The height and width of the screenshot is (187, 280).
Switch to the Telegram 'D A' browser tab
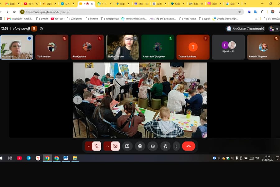tap(68, 4)
